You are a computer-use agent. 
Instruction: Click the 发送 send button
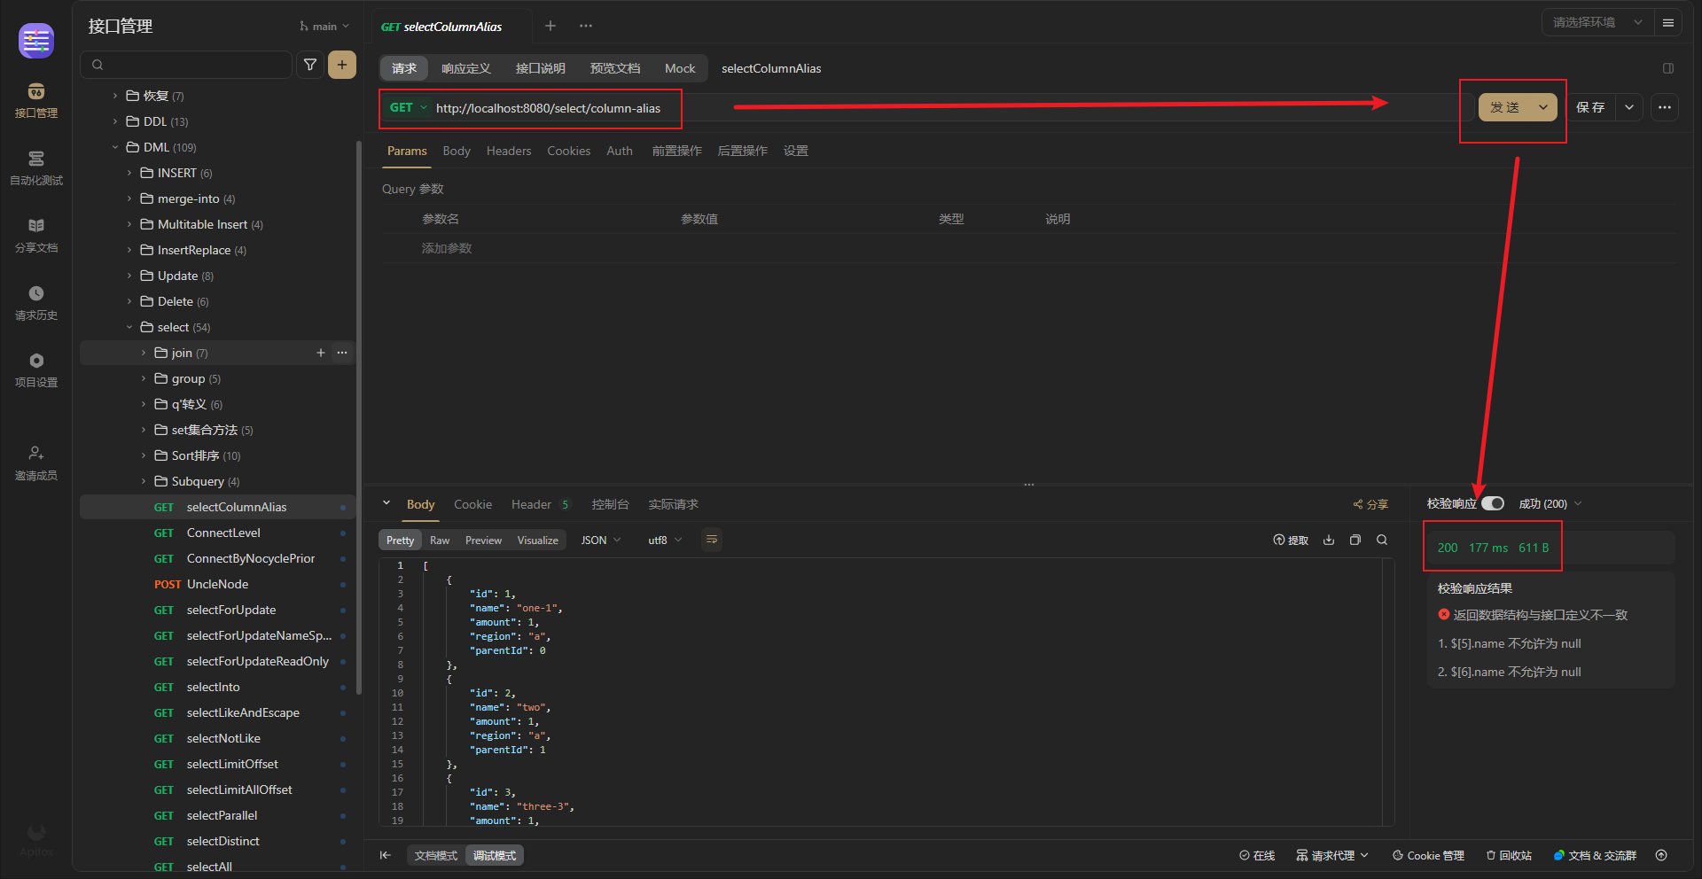tap(1505, 107)
